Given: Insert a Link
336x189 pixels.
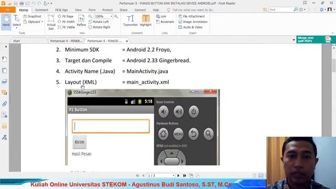Looking at the screenshot, I should pos(161,16).
